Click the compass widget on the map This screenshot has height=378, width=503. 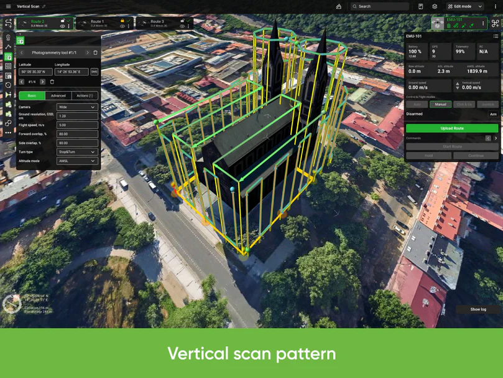coord(11,303)
